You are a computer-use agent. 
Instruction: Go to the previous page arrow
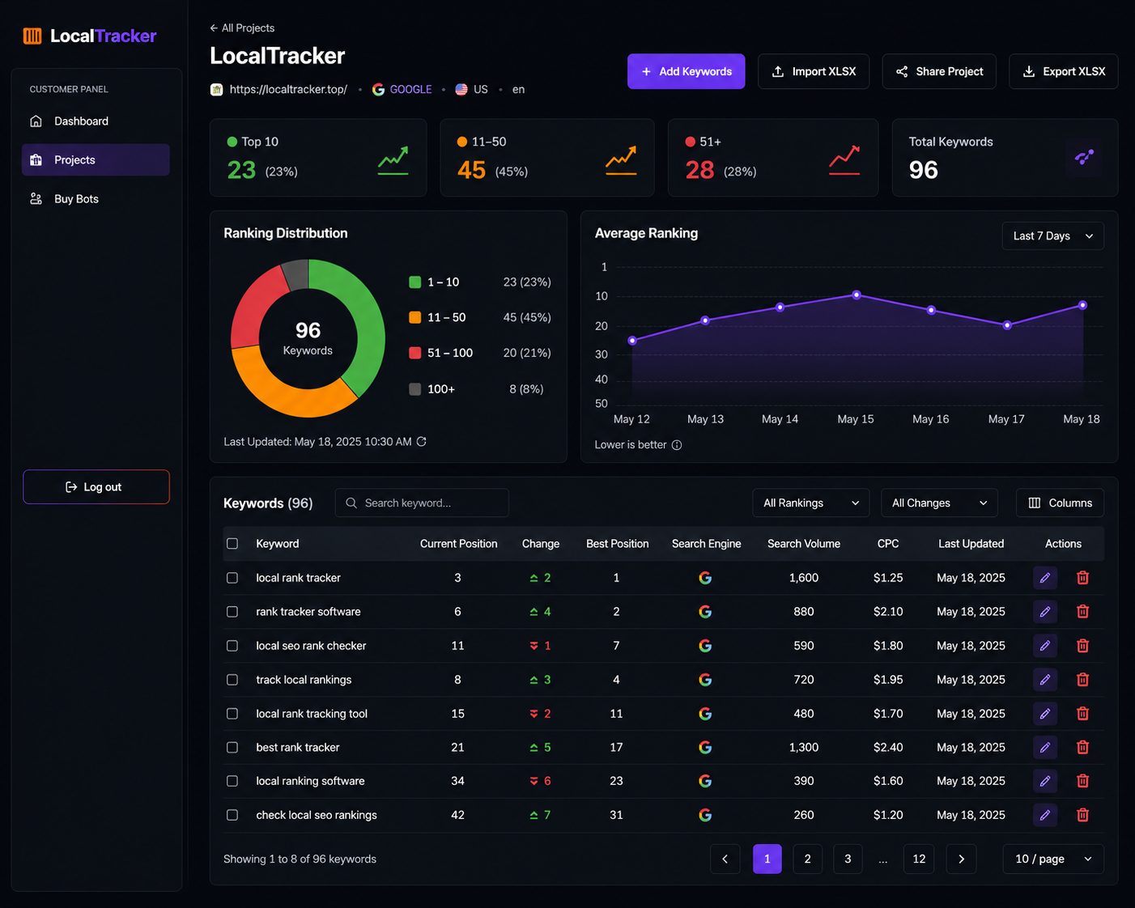(x=725, y=859)
